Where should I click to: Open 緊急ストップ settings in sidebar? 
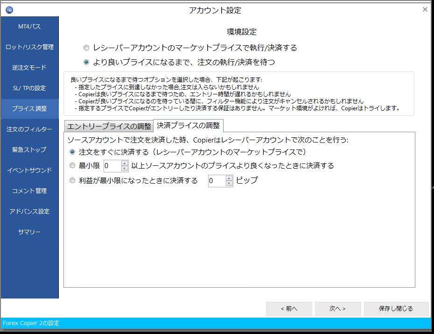click(29, 149)
